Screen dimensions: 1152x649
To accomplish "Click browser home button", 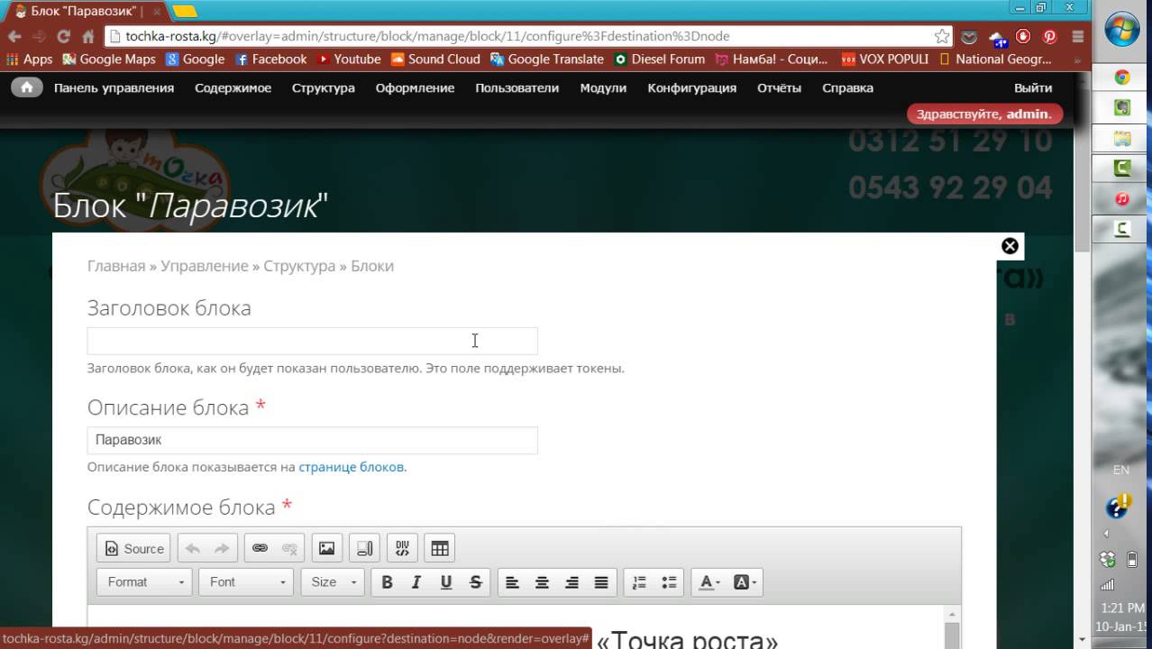I will click(88, 37).
